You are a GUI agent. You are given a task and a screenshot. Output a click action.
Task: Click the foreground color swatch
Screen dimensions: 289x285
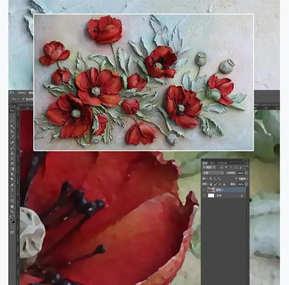[11, 219]
